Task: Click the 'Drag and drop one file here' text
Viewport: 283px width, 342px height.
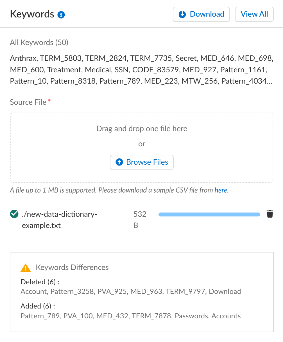Action: (x=142, y=129)
